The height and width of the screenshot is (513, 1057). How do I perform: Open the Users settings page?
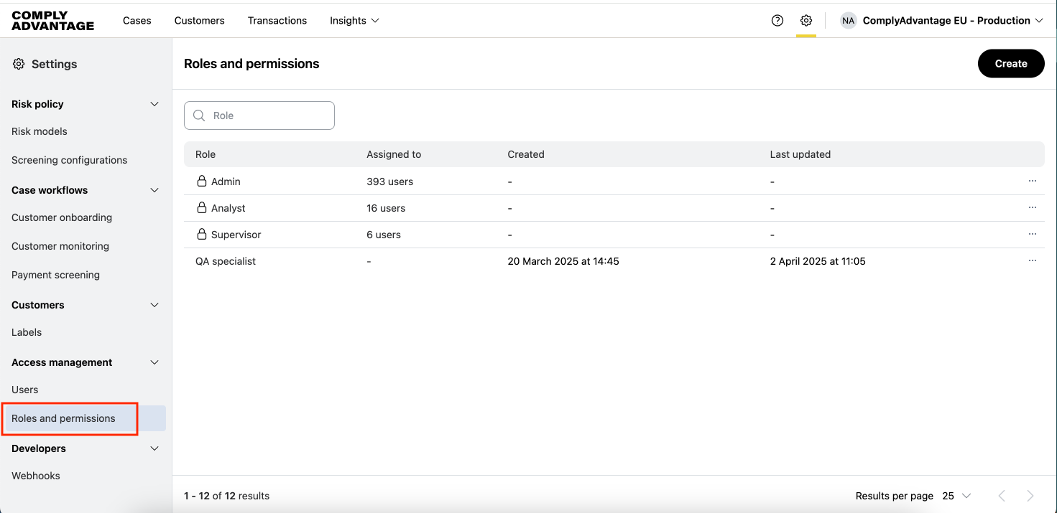click(25, 390)
